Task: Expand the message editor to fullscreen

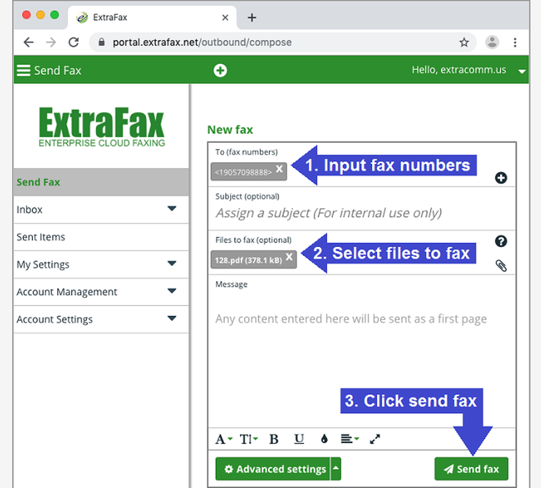Action: pos(374,439)
